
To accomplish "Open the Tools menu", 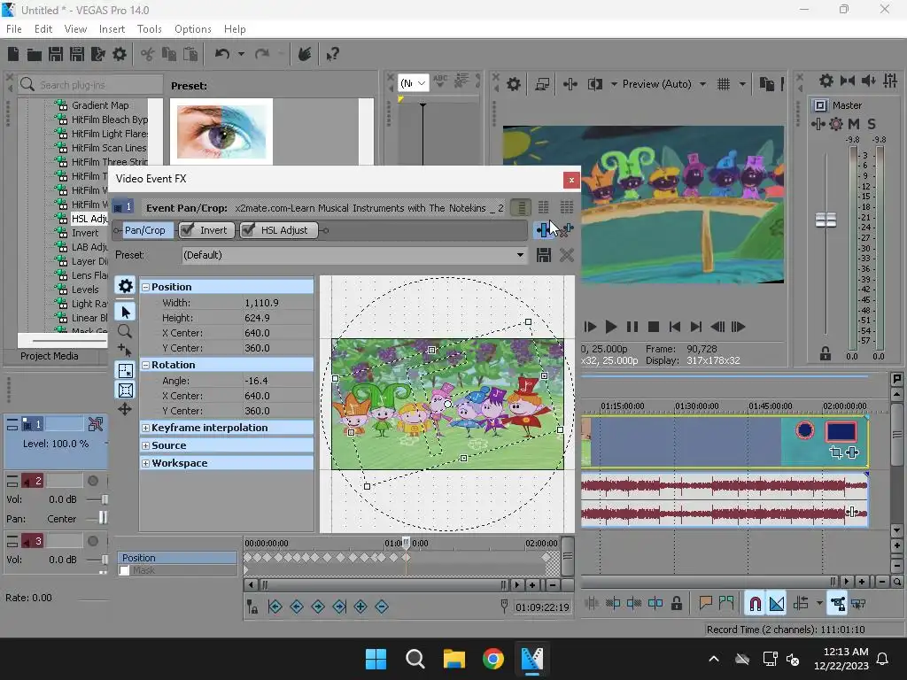I will (x=149, y=29).
